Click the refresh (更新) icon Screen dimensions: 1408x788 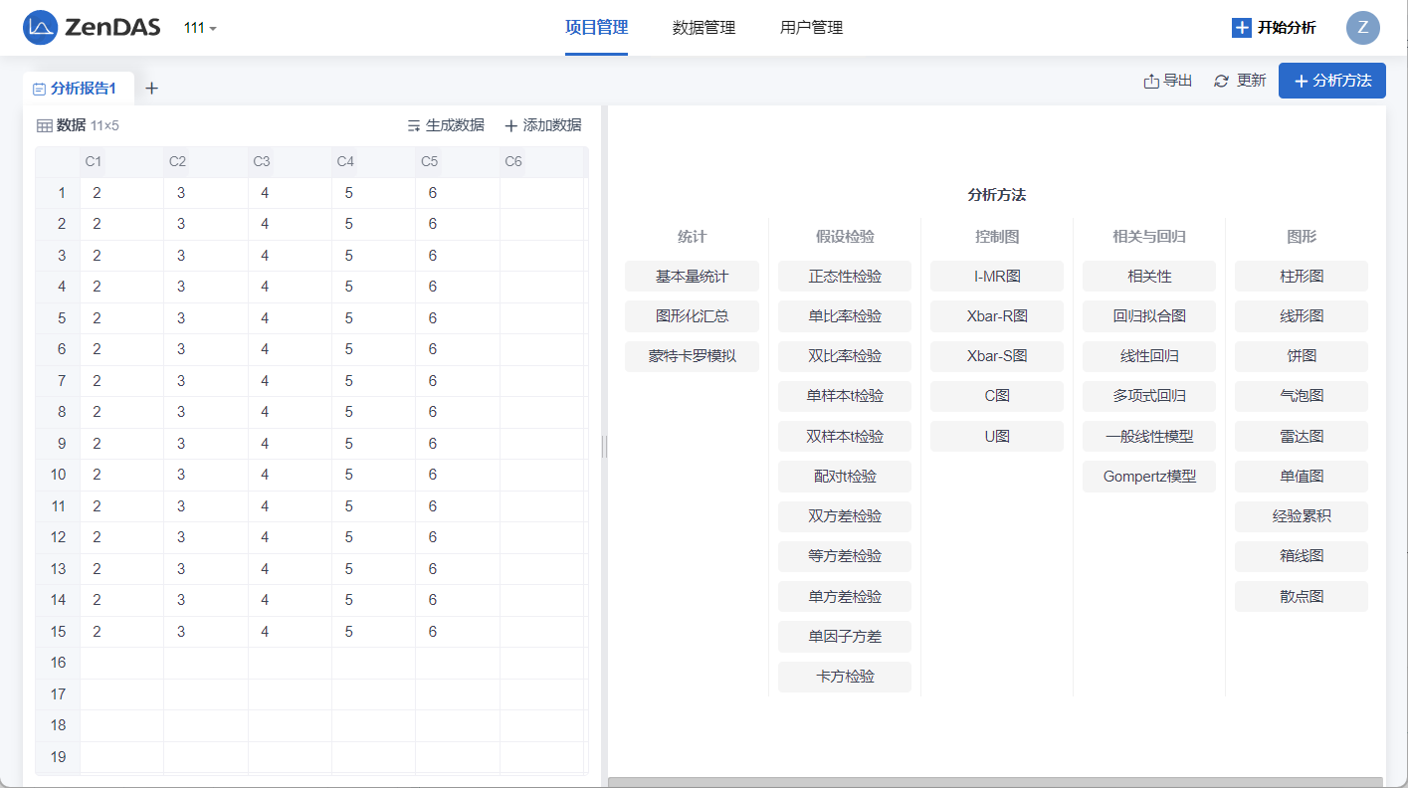1222,81
